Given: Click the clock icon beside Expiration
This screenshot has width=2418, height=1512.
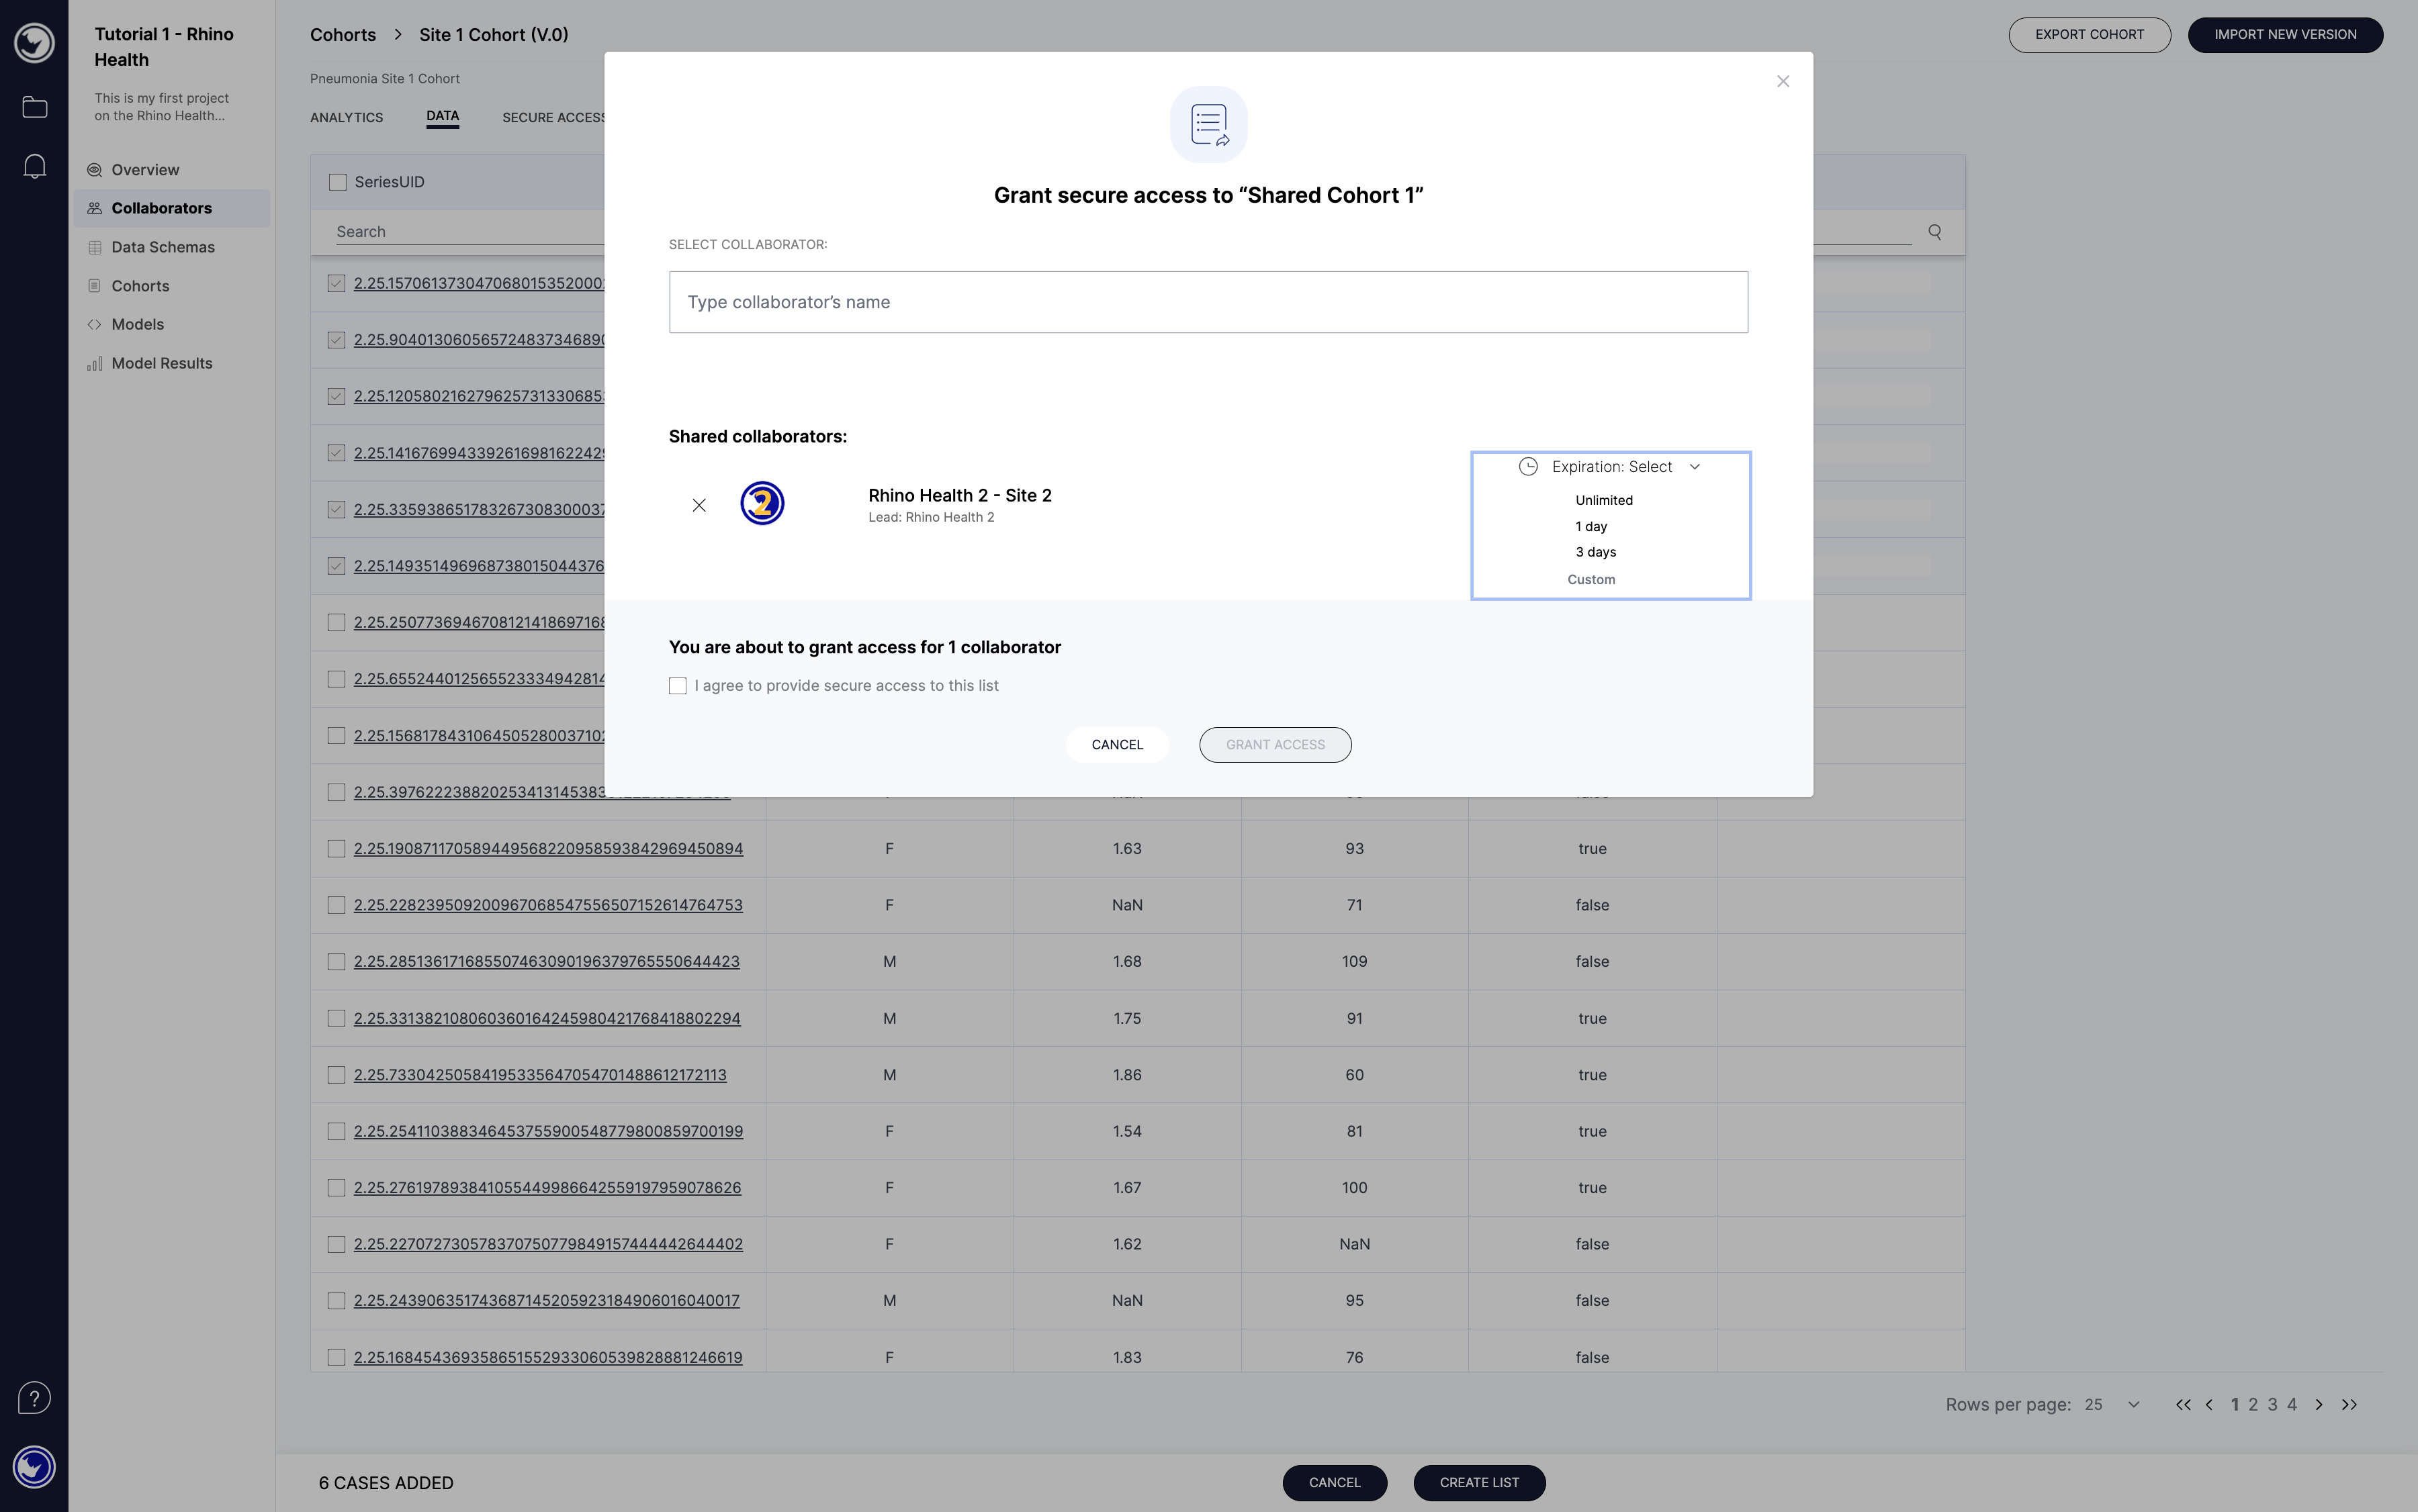Looking at the screenshot, I should 1527,467.
